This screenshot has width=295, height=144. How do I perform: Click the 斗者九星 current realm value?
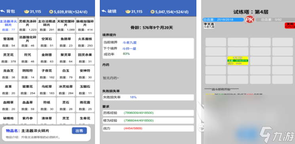(129, 42)
